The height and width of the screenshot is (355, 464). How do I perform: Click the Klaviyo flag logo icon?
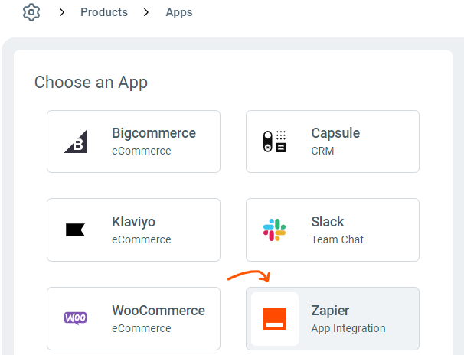click(75, 230)
